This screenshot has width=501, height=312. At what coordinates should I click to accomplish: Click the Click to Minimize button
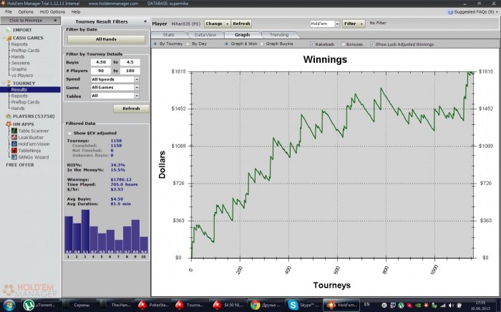pyautogui.click(x=30, y=21)
